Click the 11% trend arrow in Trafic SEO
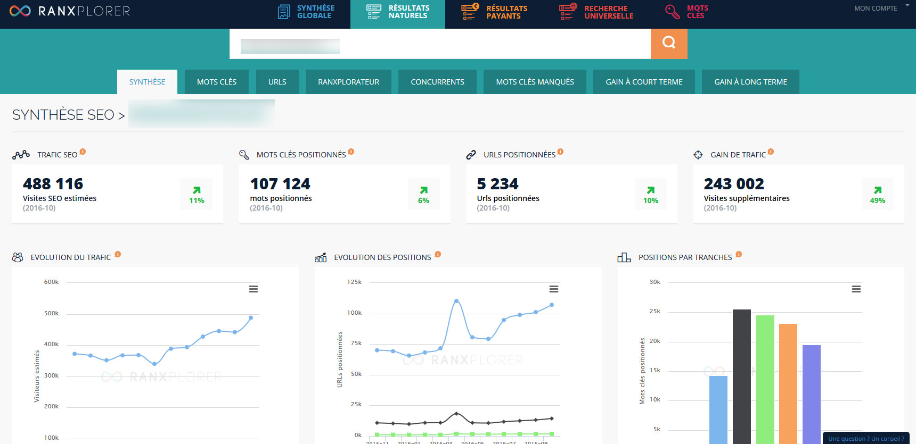916x444 pixels. pyautogui.click(x=197, y=190)
